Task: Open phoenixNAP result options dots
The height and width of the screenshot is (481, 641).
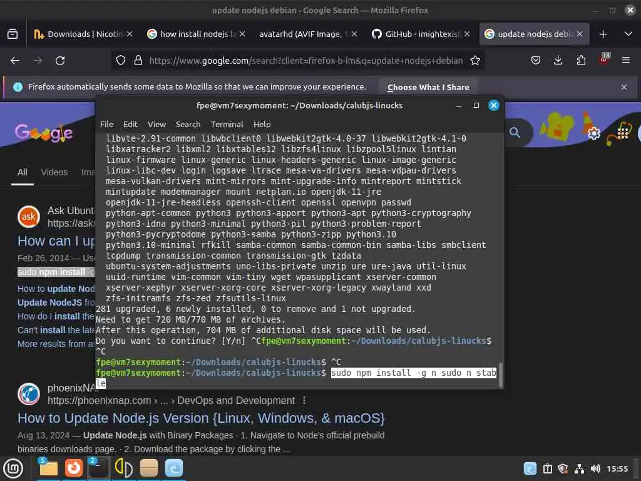Action: [x=304, y=400]
